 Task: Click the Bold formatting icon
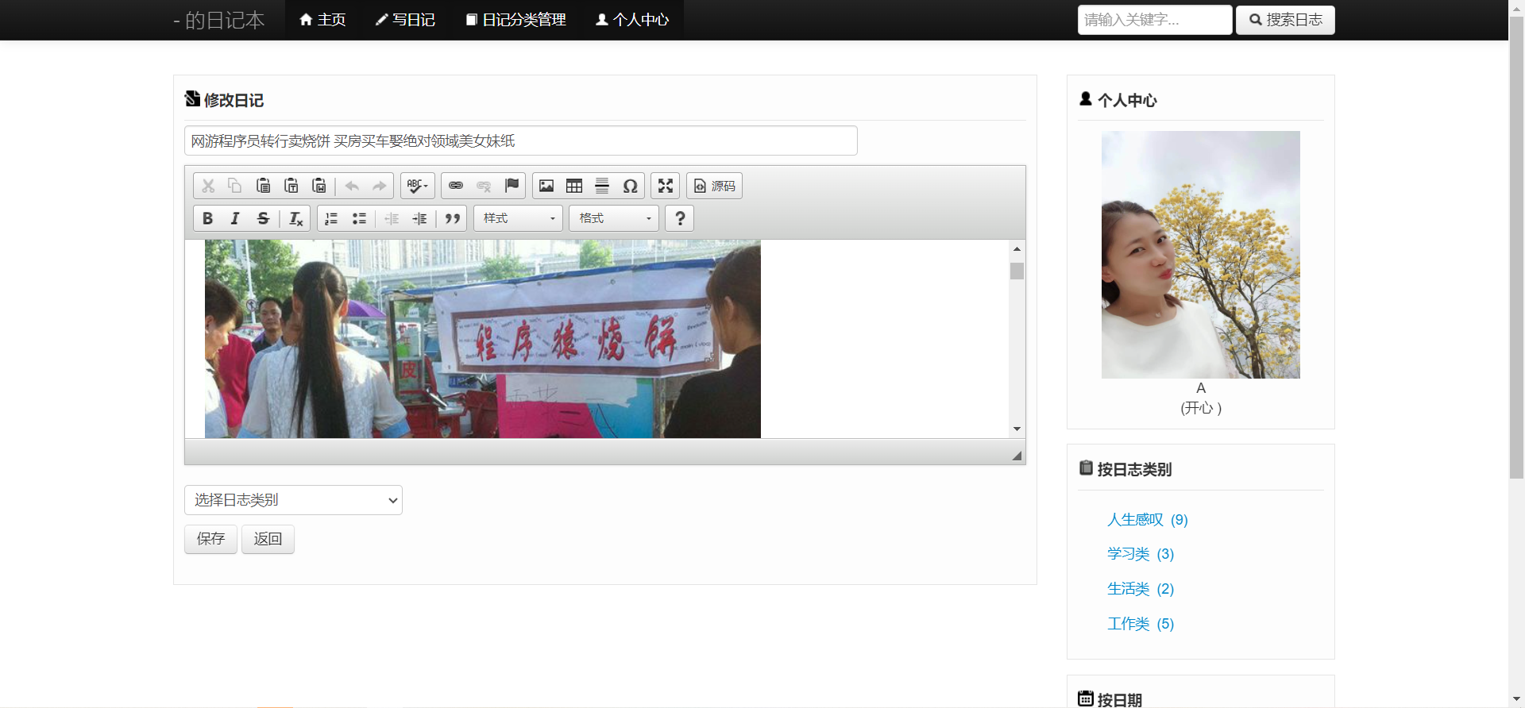[207, 218]
